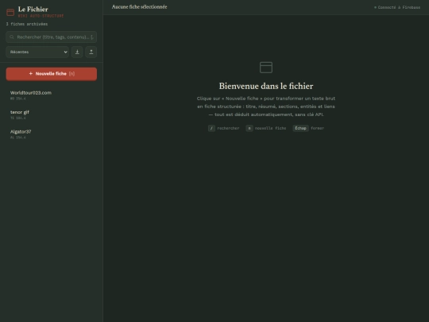Open the Récentes sort dropdown
The image size is (429, 322).
pos(37,52)
